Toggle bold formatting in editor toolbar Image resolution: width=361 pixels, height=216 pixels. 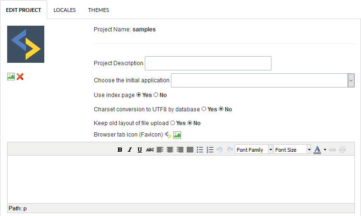click(x=120, y=150)
